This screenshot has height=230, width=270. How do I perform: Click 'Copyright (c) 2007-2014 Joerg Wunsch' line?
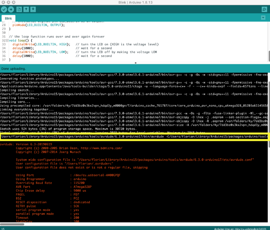click(48, 152)
